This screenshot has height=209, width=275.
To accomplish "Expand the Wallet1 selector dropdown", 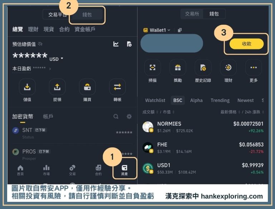I will 157,30.
